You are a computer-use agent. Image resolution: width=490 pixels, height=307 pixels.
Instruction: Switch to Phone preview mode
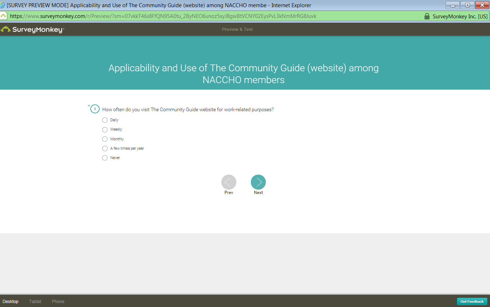click(58, 302)
